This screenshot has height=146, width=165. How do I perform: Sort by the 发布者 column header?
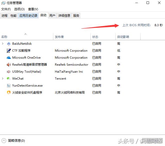click(72, 36)
